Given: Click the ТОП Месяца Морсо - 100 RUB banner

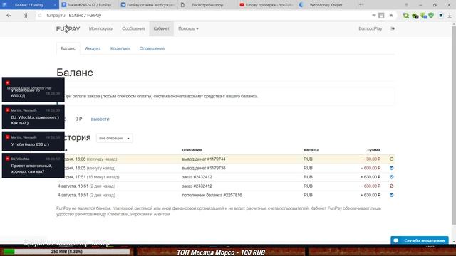Looking at the screenshot, I should (221, 252).
